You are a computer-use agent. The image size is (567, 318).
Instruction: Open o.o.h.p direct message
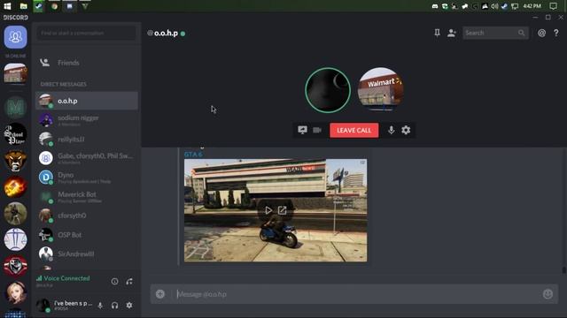tap(87, 101)
